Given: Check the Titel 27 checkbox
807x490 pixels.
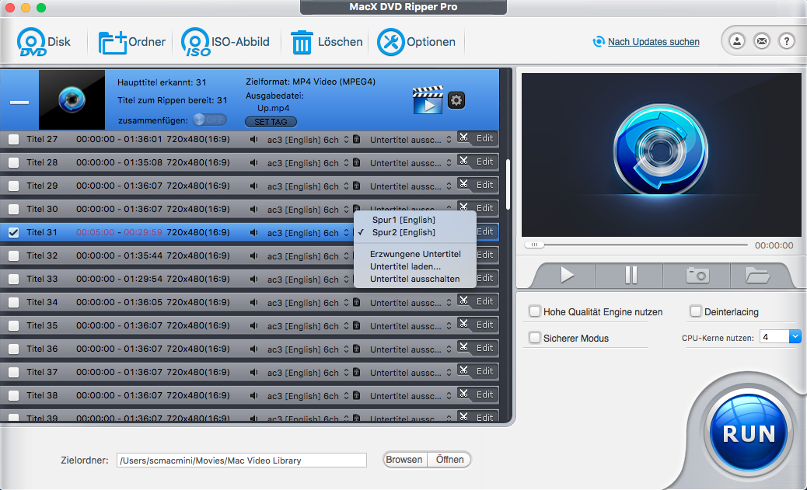Looking at the screenshot, I should [14, 139].
